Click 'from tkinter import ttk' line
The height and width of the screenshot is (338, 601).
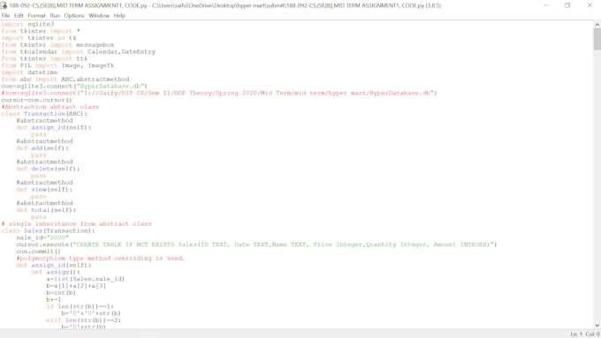(44, 58)
